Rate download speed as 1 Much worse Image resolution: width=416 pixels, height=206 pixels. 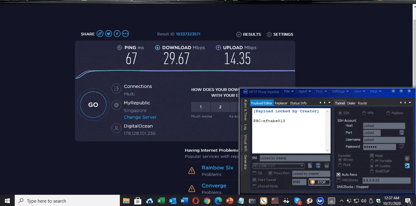(201, 107)
